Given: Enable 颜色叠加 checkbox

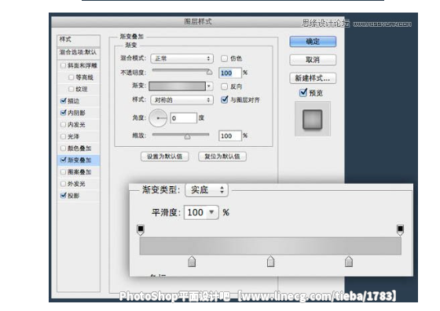Looking at the screenshot, I should pos(63,148).
